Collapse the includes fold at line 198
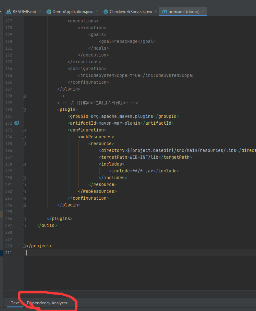The image size is (256, 311). [24, 164]
